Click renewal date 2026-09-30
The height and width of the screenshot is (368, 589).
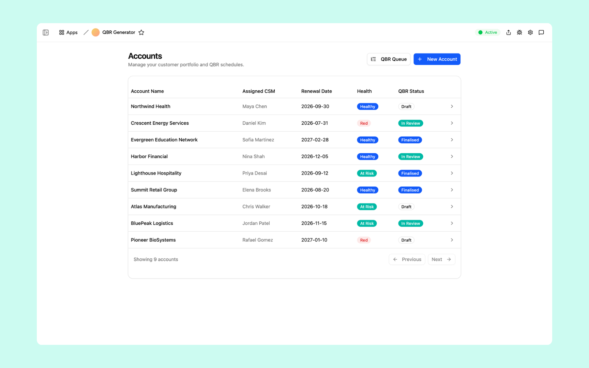pyautogui.click(x=315, y=106)
